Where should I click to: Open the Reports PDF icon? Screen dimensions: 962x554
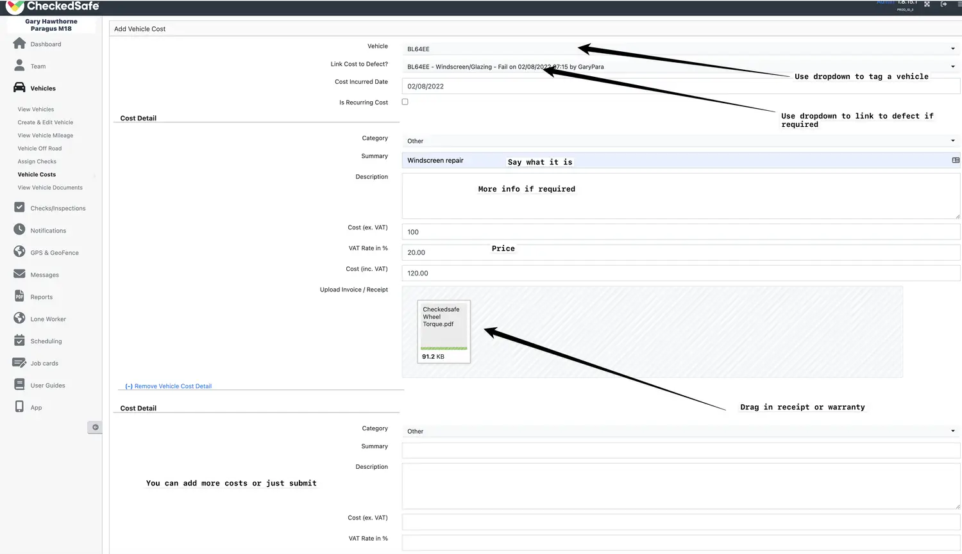tap(19, 297)
